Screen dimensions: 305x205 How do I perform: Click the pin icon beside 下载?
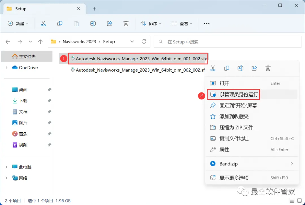tap(49, 101)
